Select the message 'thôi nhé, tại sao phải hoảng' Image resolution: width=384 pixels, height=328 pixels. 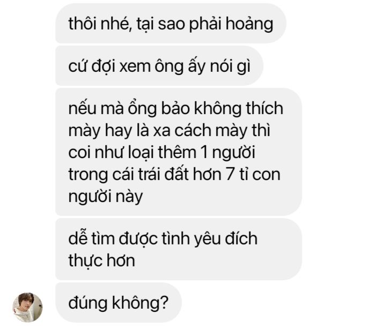[x=171, y=24]
